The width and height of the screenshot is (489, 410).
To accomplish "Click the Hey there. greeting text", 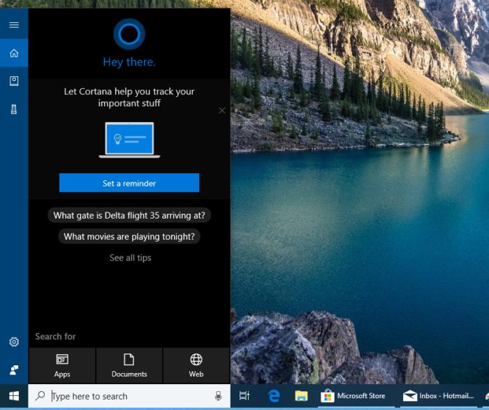I will coord(129,62).
